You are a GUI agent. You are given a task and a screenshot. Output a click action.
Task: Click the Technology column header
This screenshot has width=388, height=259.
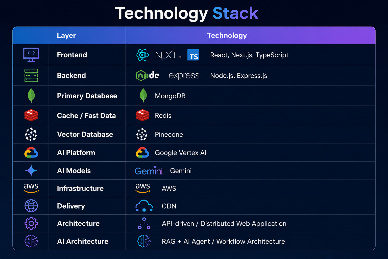pos(227,35)
